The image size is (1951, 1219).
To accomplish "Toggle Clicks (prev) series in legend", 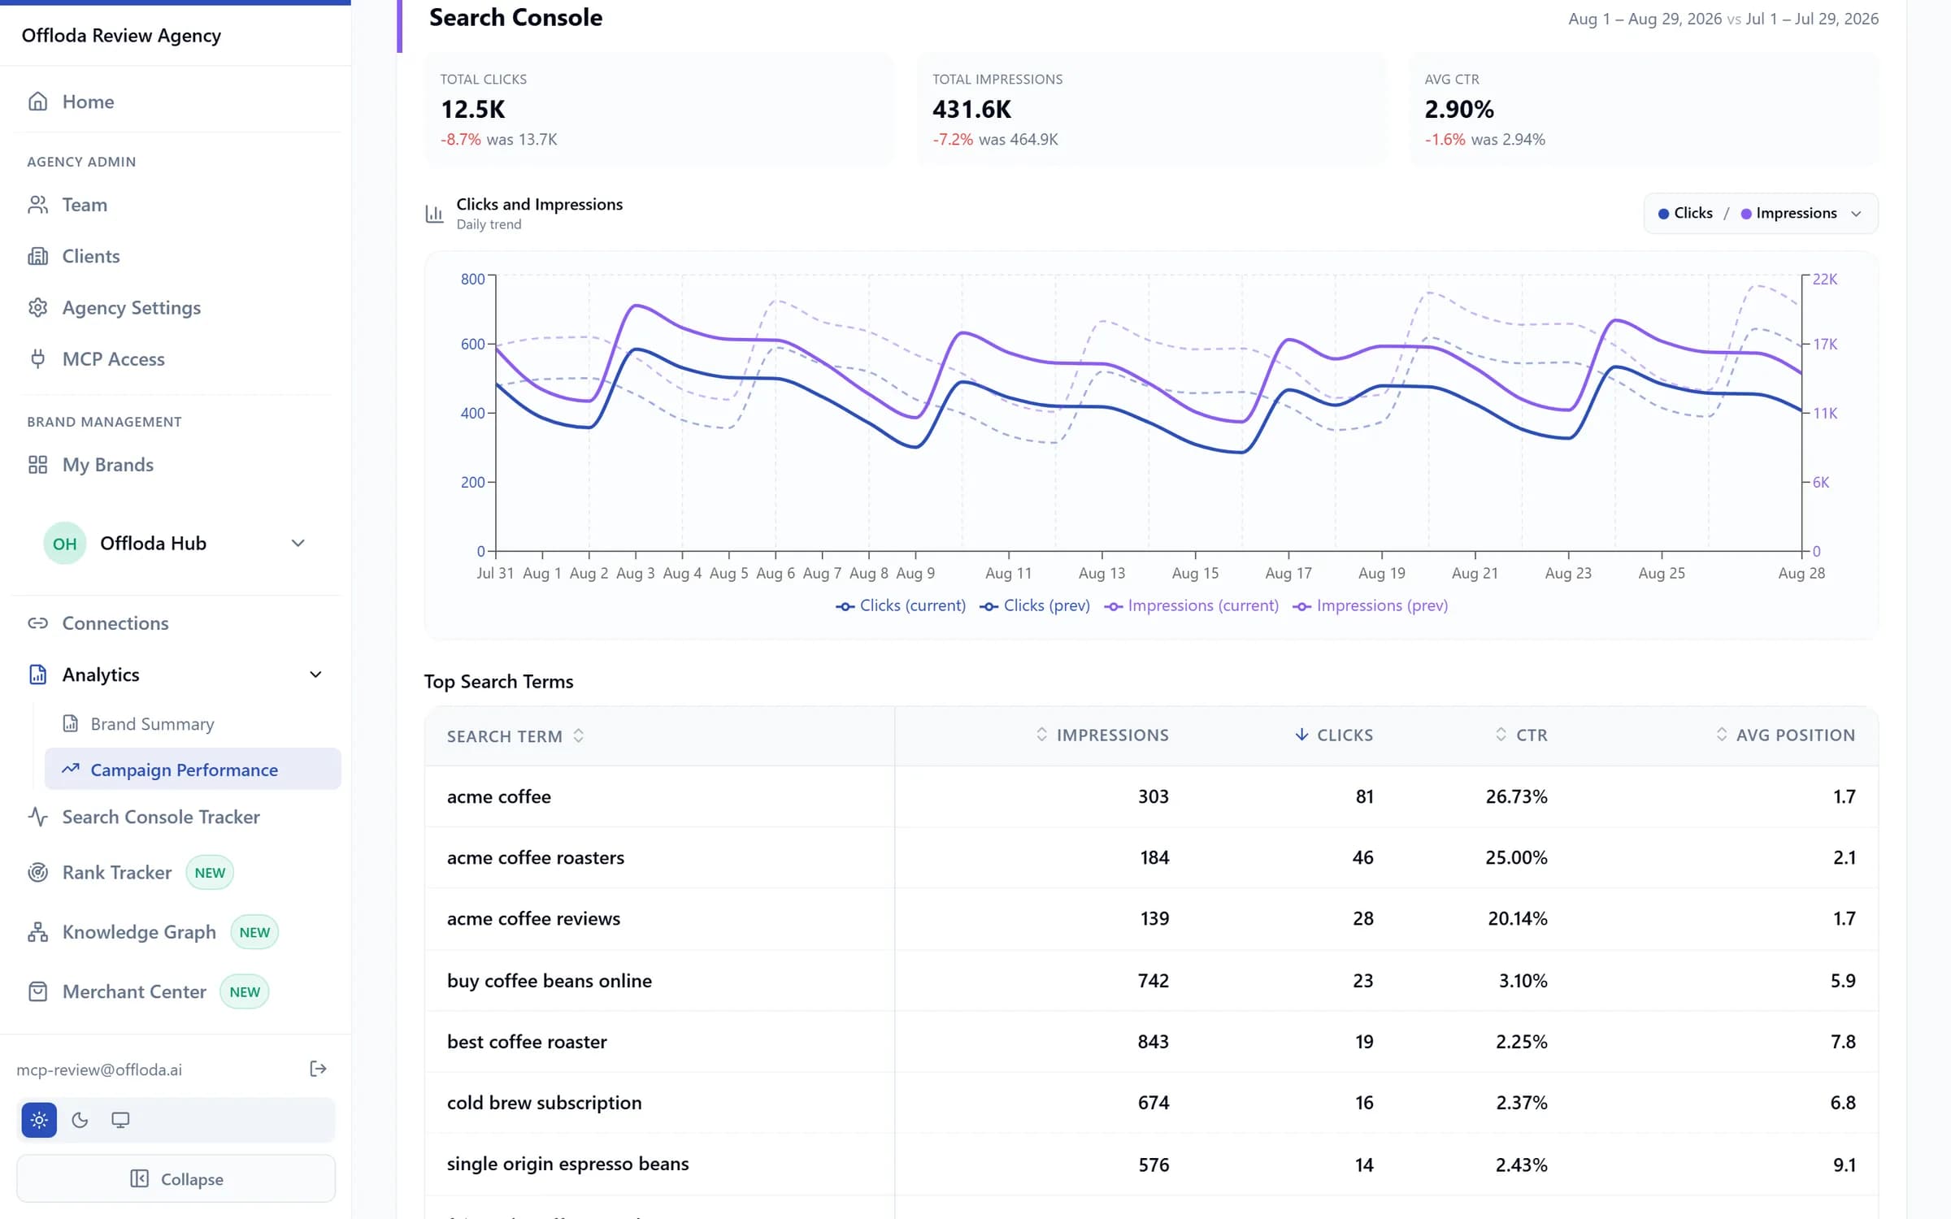I will point(1035,605).
